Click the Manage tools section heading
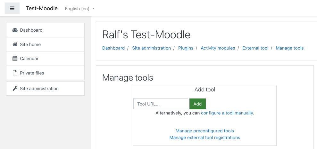 click(x=128, y=78)
